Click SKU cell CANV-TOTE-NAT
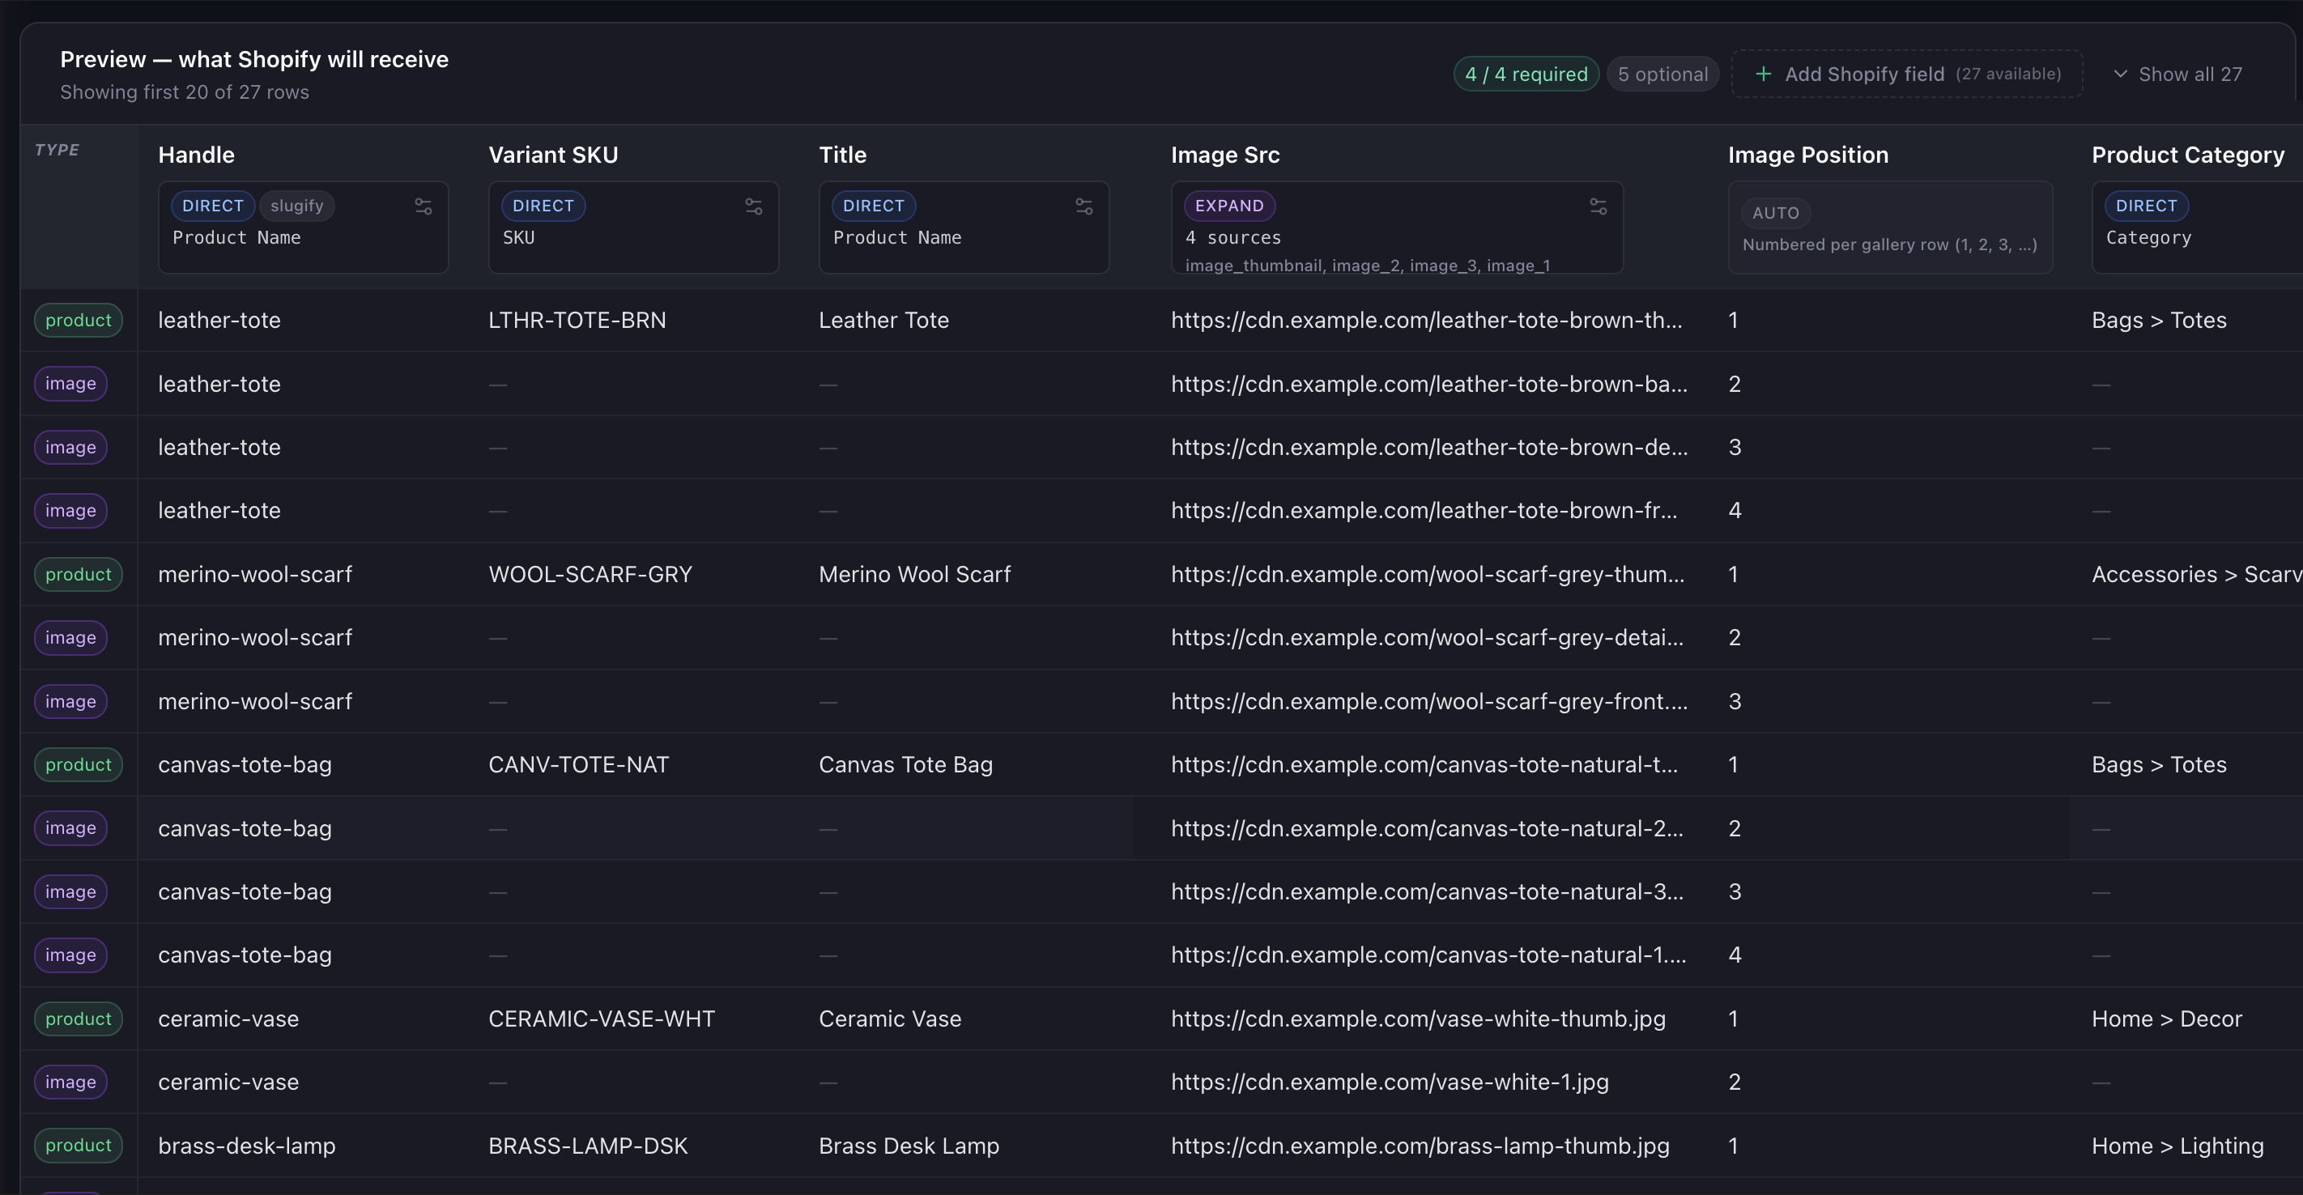 tap(578, 764)
